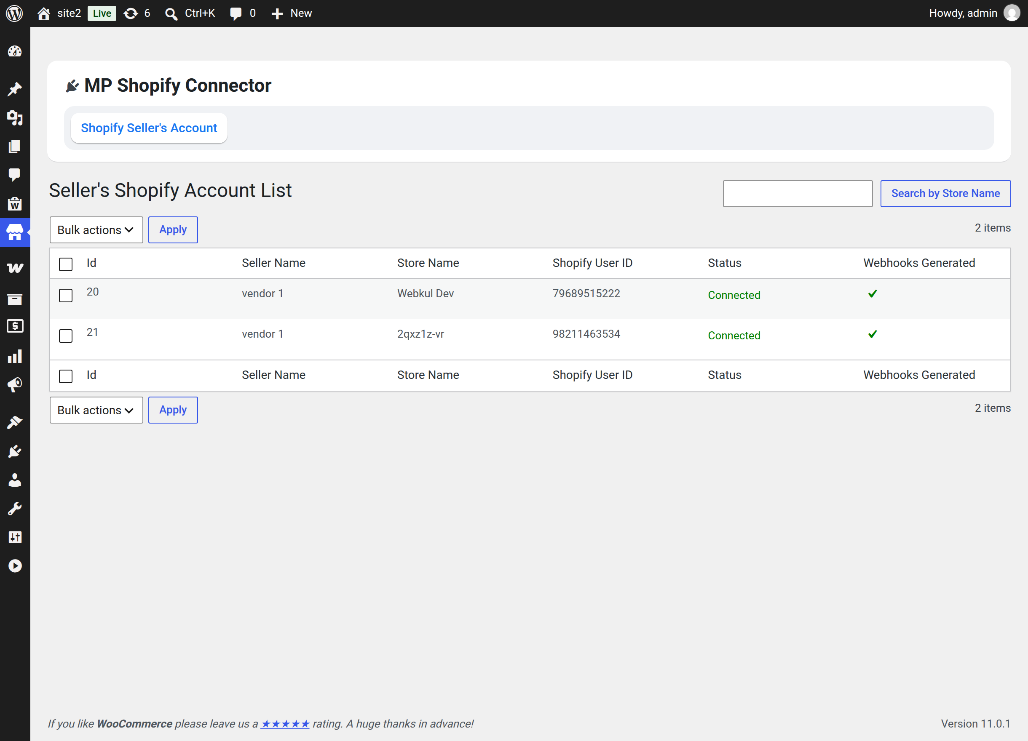Click the bottom Apply button
The width and height of the screenshot is (1028, 741).
[173, 410]
